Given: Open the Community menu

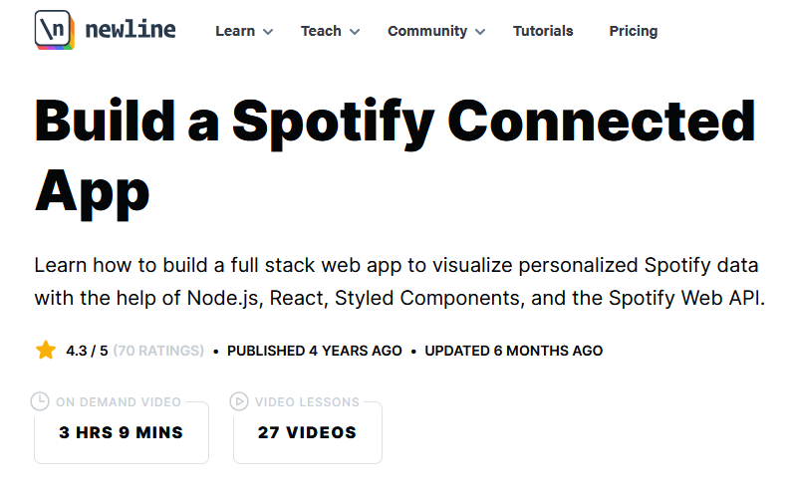Looking at the screenshot, I should pos(427,31).
